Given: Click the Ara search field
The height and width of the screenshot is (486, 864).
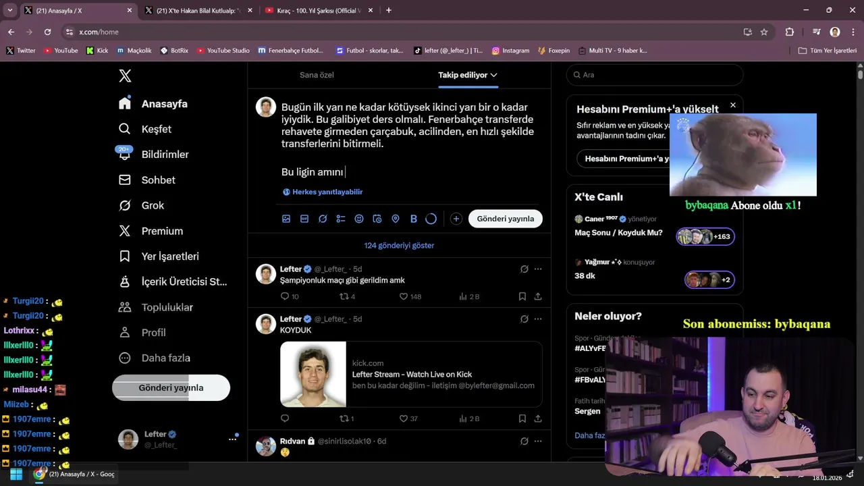Looking at the screenshot, I should [x=655, y=75].
